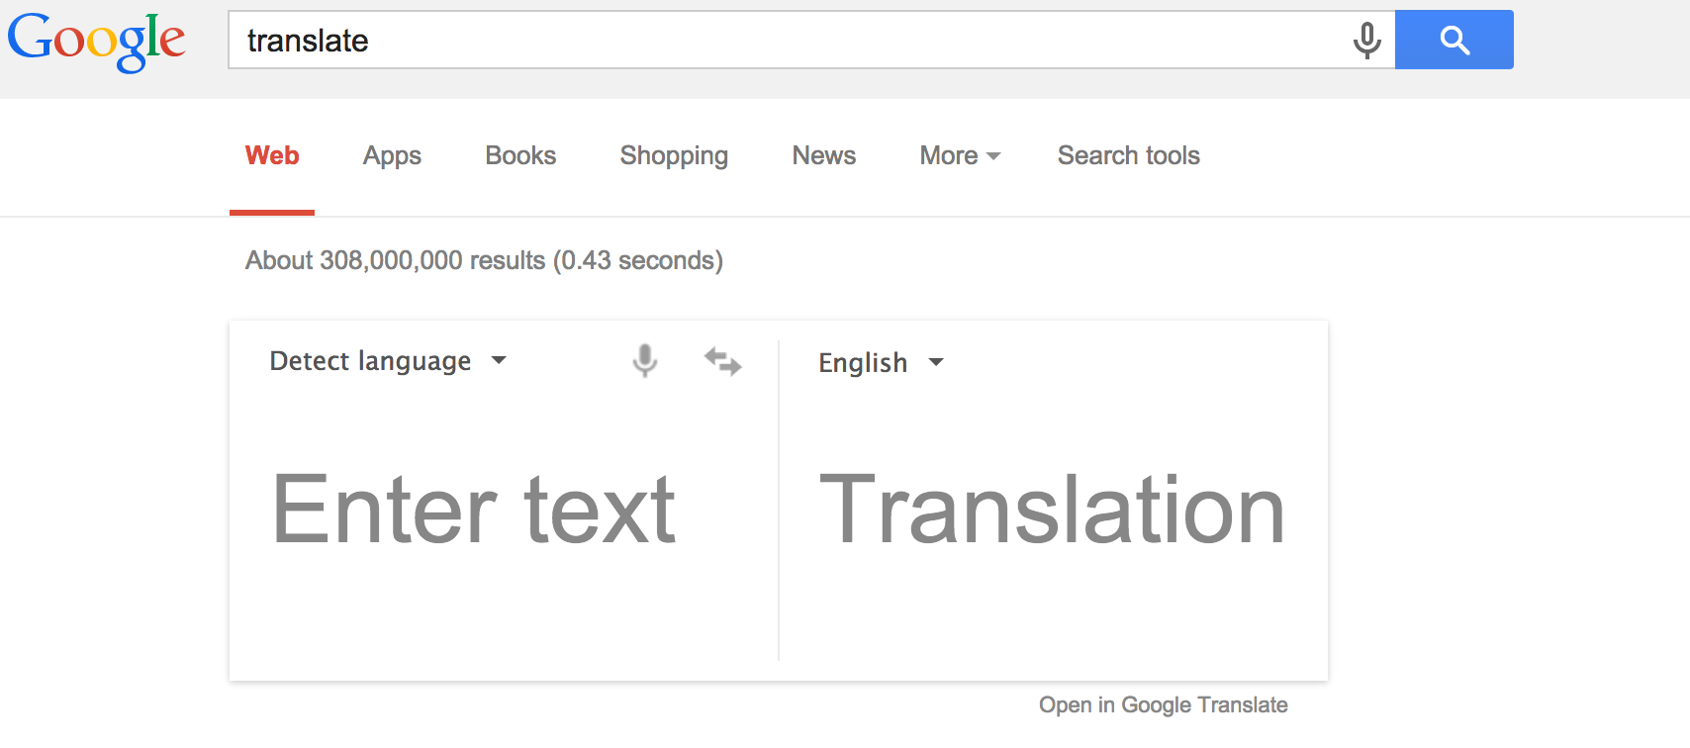Follow the Open in Google Translate link
This screenshot has width=1690, height=748.
coord(1163,705)
